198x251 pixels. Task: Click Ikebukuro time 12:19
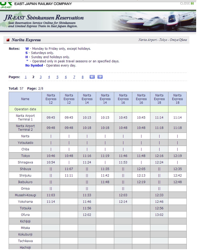pyautogui.click(x=141, y=182)
